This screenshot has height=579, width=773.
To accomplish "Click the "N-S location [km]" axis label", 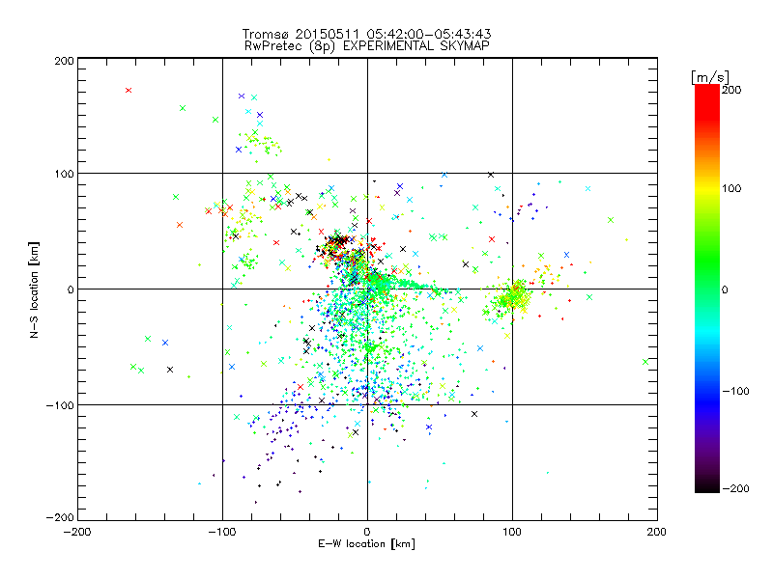I will 34,289.
